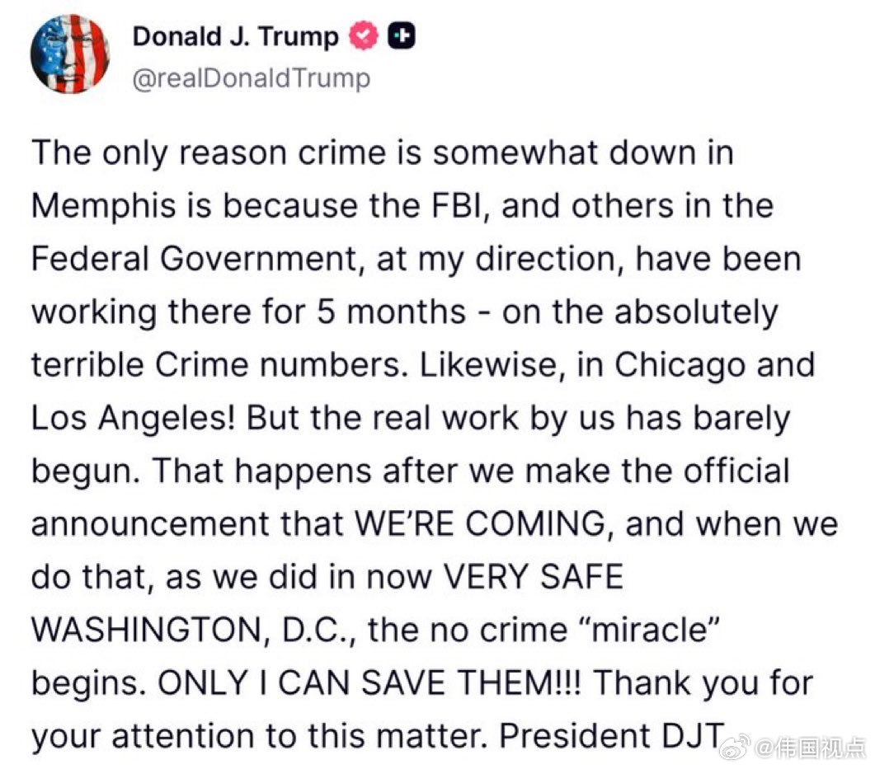
Task: Open the flag-painted profile avatar
Action: tap(70, 54)
